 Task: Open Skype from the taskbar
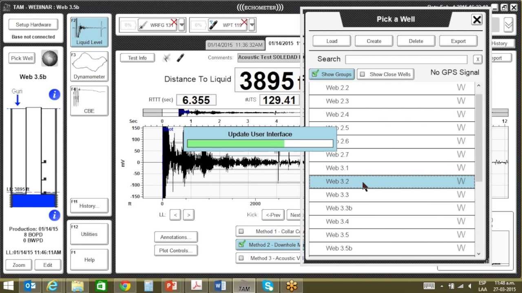point(268,286)
